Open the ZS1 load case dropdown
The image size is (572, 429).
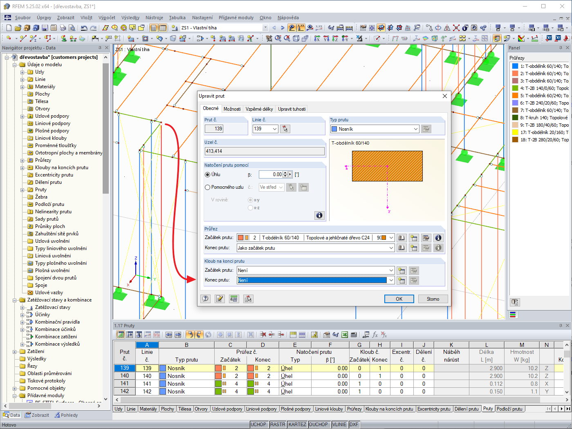click(265, 28)
